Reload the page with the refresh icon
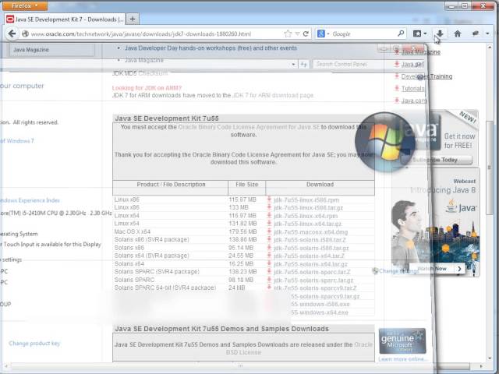Viewport: 499px width, 374px height. (306, 34)
